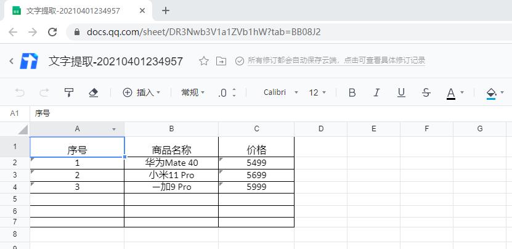Screen dimensions: 512x249
Task: Select cell containing 价格
Action: (256, 147)
